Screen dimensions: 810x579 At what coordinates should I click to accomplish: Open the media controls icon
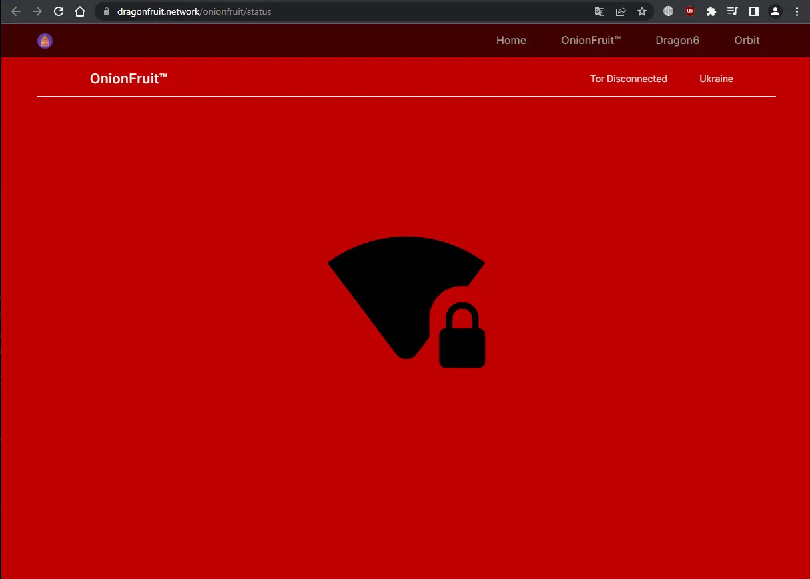[x=733, y=11]
